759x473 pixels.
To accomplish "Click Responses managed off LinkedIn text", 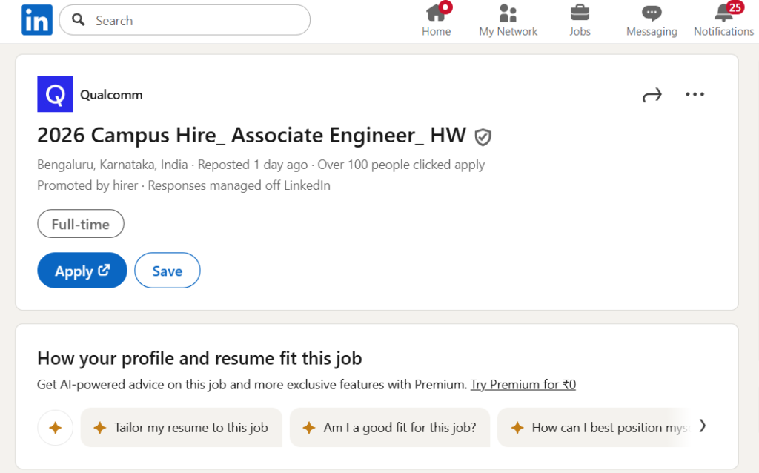I will pyautogui.click(x=239, y=185).
